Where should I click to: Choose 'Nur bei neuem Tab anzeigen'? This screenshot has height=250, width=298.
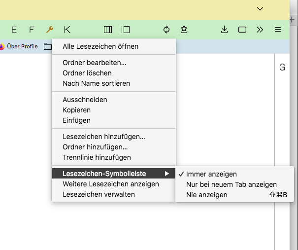tap(231, 184)
